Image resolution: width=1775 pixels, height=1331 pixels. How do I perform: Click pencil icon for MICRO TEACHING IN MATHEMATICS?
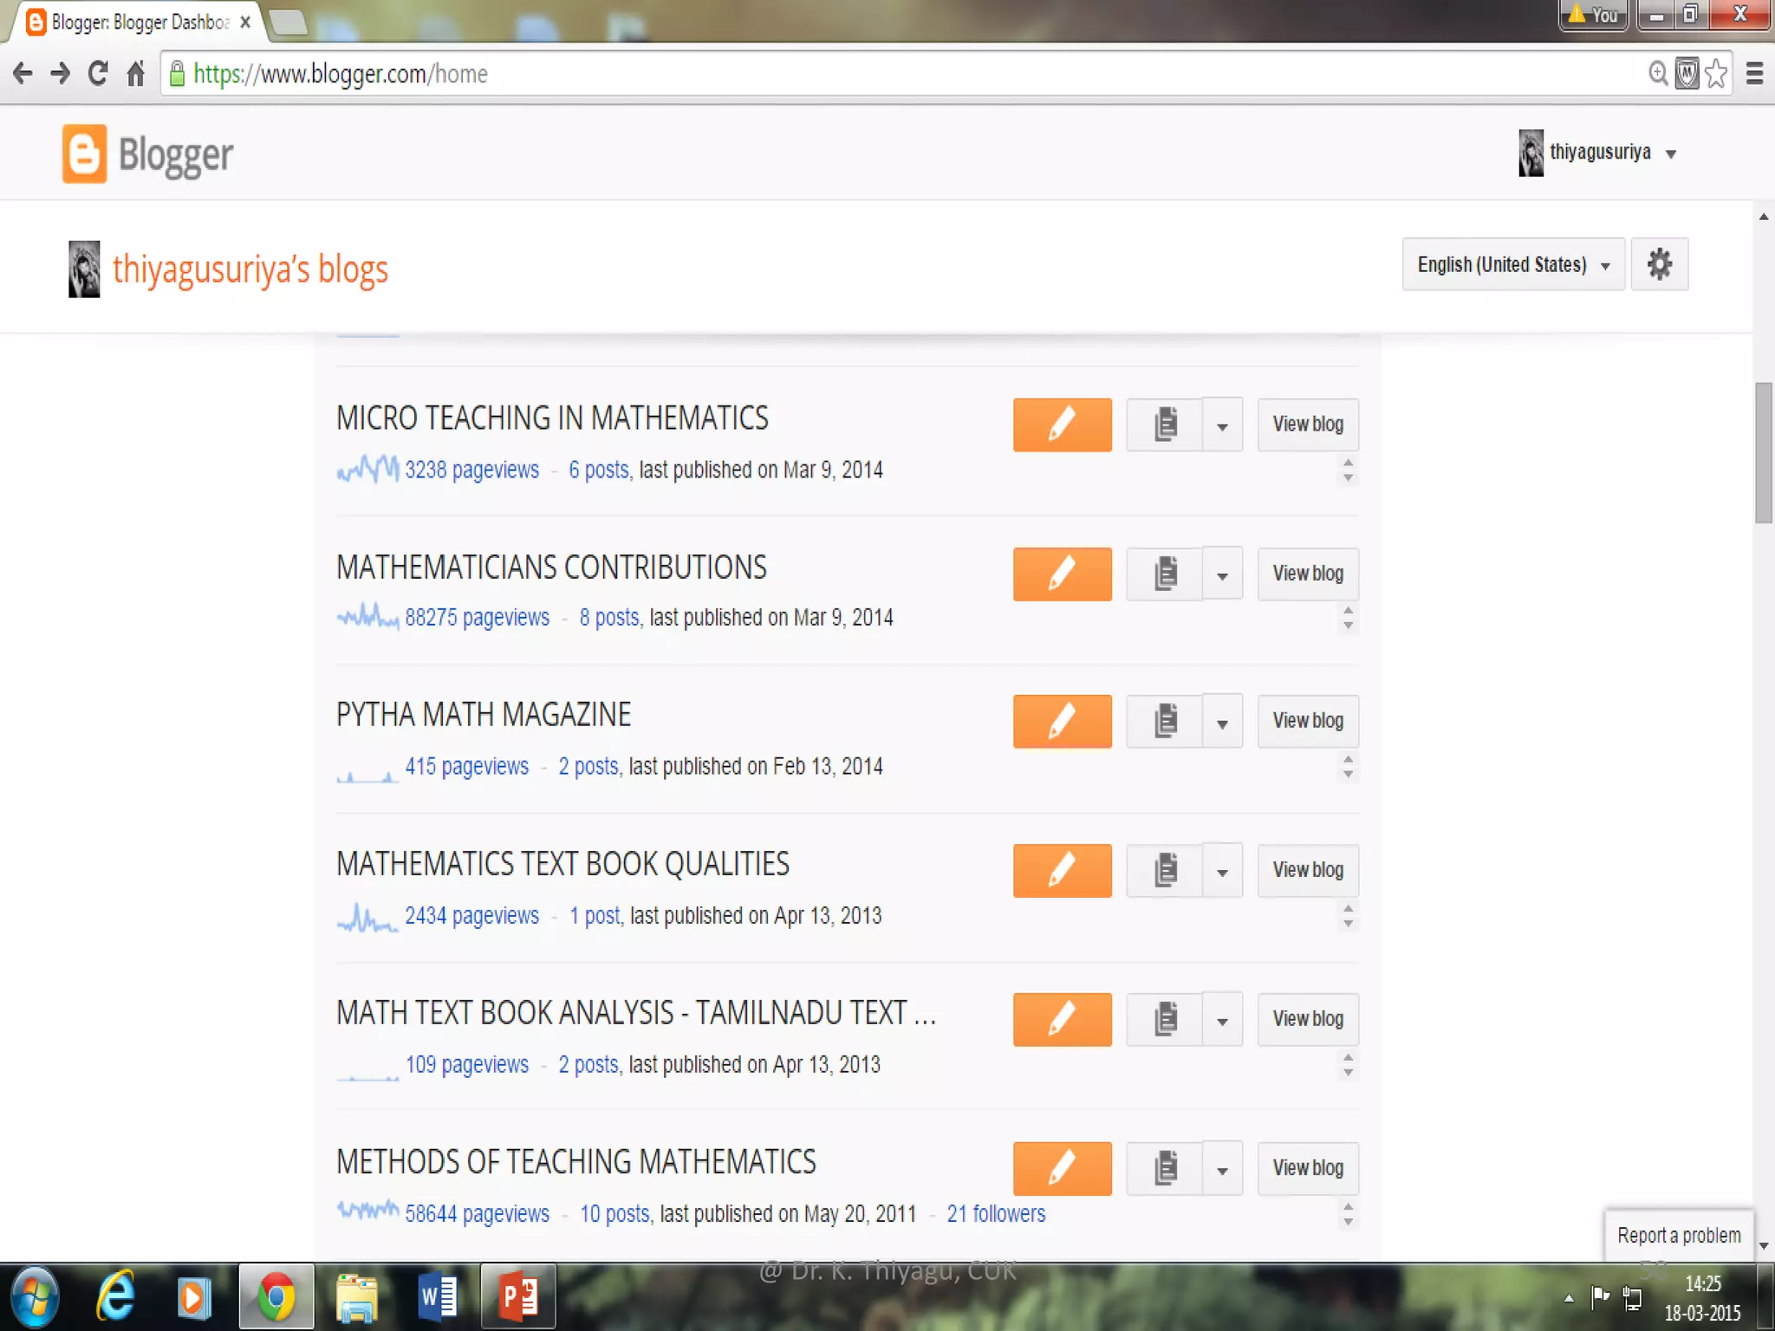[x=1062, y=425]
